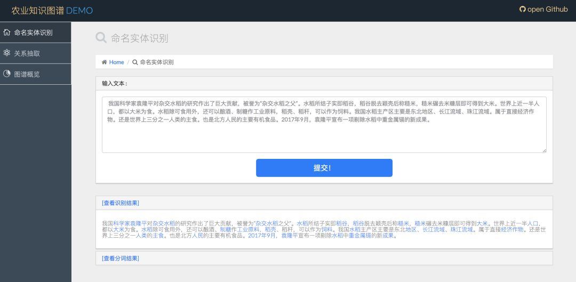Open the 关系抽取 sidebar menu item
Image resolution: width=576 pixels, height=282 pixels.
(x=36, y=53)
